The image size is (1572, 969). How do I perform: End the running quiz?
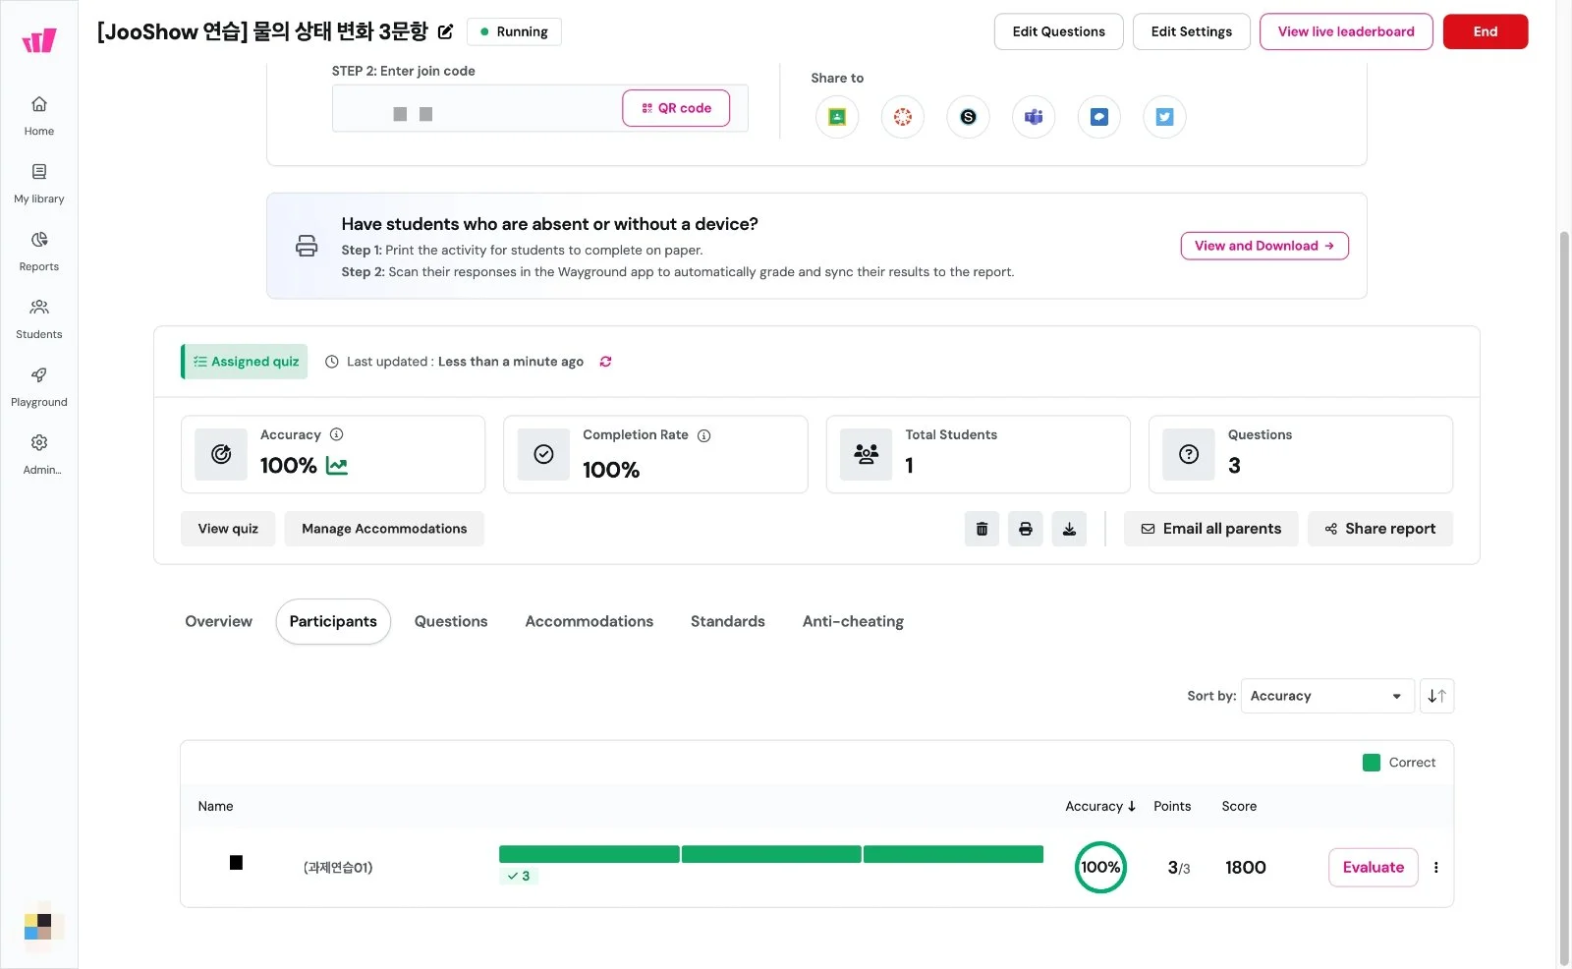(x=1486, y=31)
